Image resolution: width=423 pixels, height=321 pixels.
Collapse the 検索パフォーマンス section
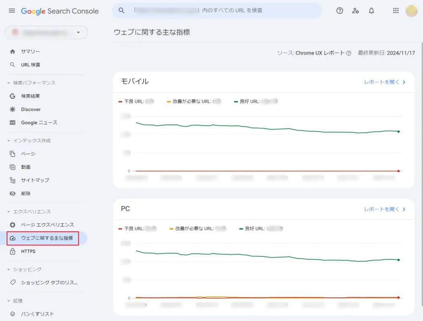click(32, 83)
